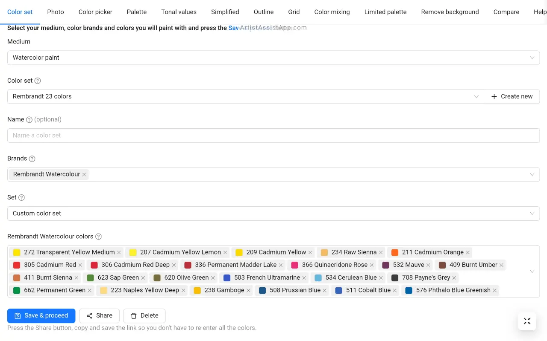Remove the 209 Cadmium Yellow tag
Image resolution: width=547 pixels, height=341 pixels.
310,252
